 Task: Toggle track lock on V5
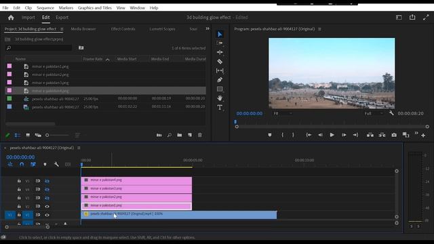tap(19, 181)
